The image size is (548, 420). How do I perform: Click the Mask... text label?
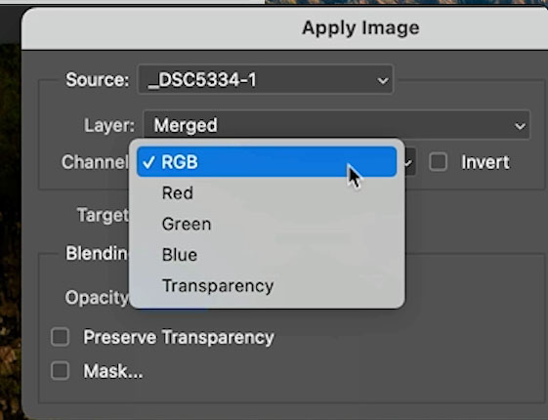(113, 371)
